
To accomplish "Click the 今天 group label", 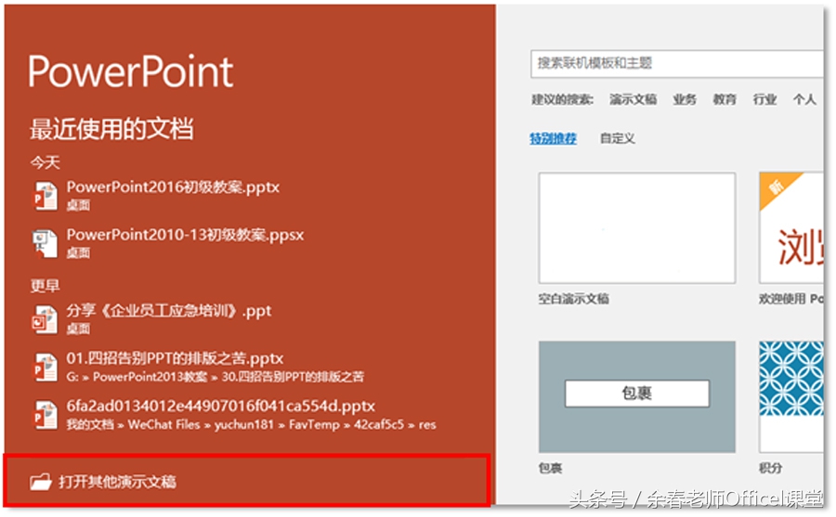I will 46,162.
